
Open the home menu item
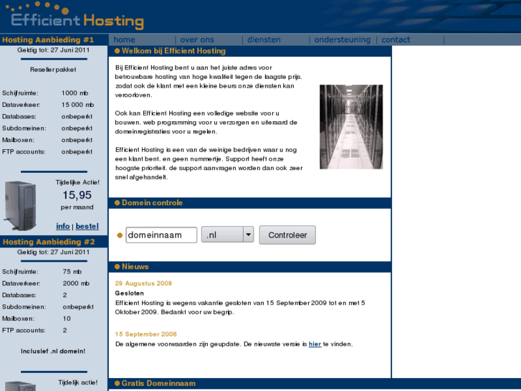124,39
